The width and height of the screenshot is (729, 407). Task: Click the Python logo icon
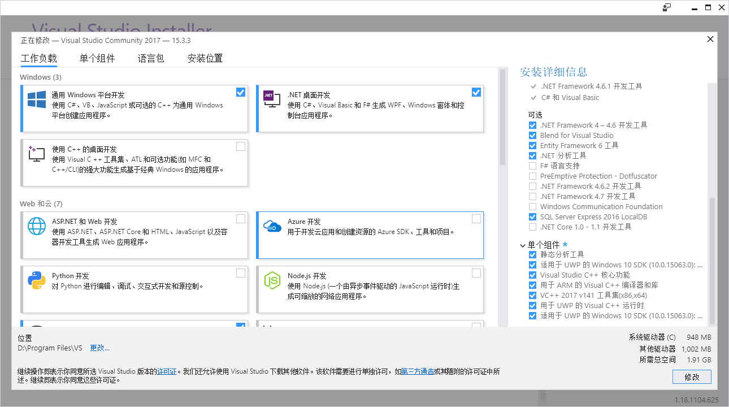(37, 280)
